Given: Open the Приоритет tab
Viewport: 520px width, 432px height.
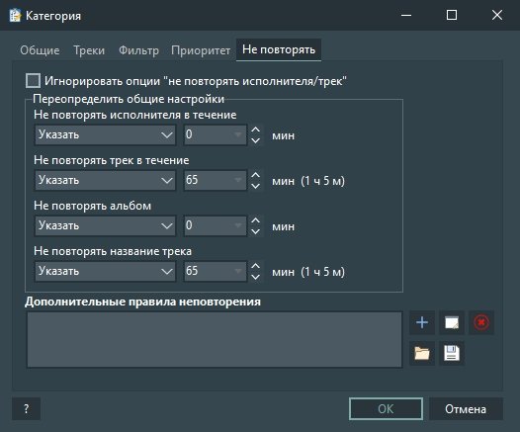Looking at the screenshot, I should coord(201,50).
